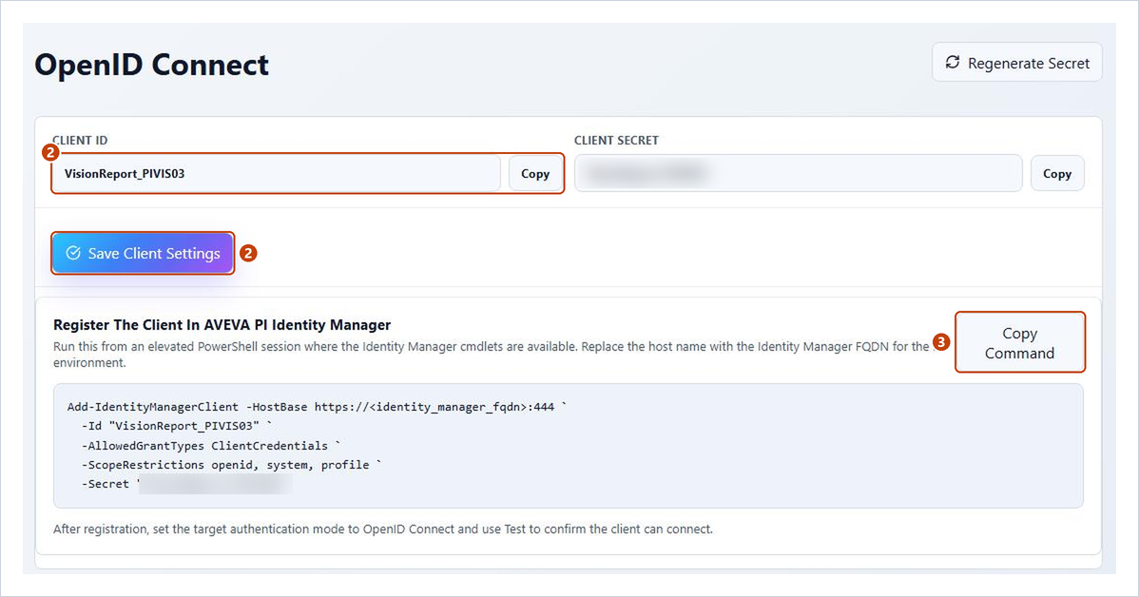Click the CLIENT ID label

click(80, 140)
